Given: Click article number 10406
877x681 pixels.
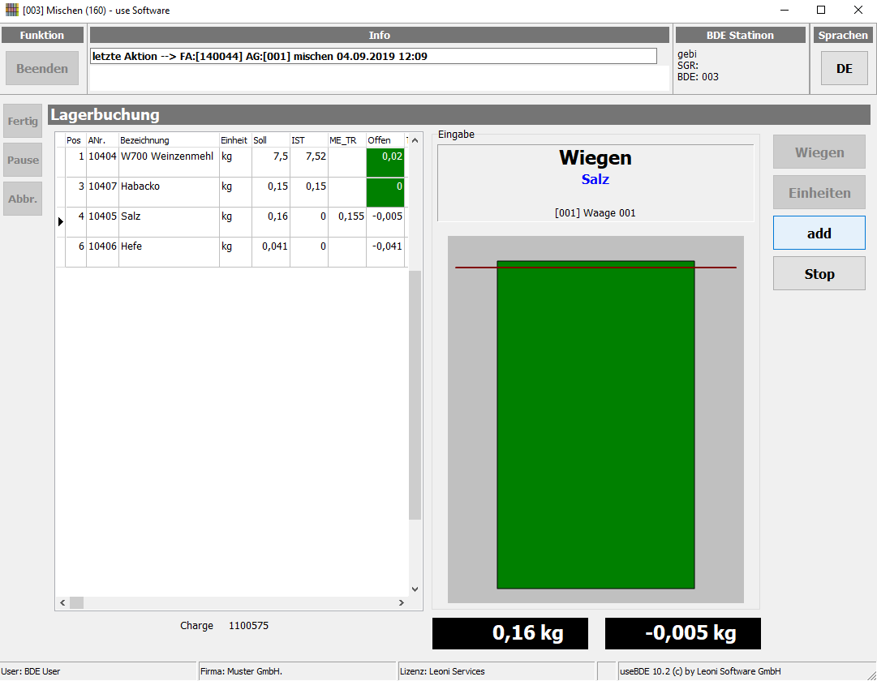Looking at the screenshot, I should pyautogui.click(x=102, y=246).
